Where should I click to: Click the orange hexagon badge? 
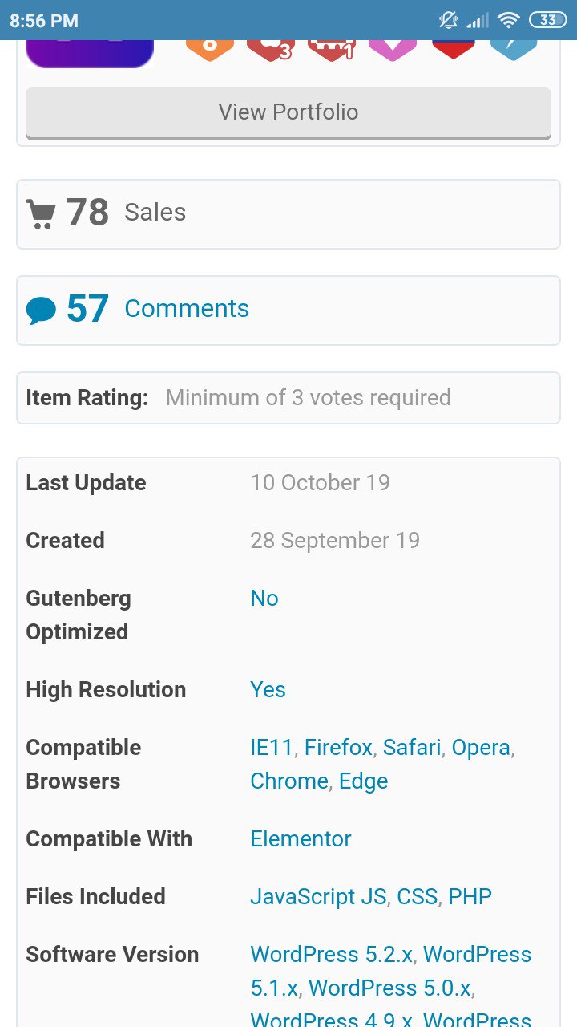pos(209,50)
